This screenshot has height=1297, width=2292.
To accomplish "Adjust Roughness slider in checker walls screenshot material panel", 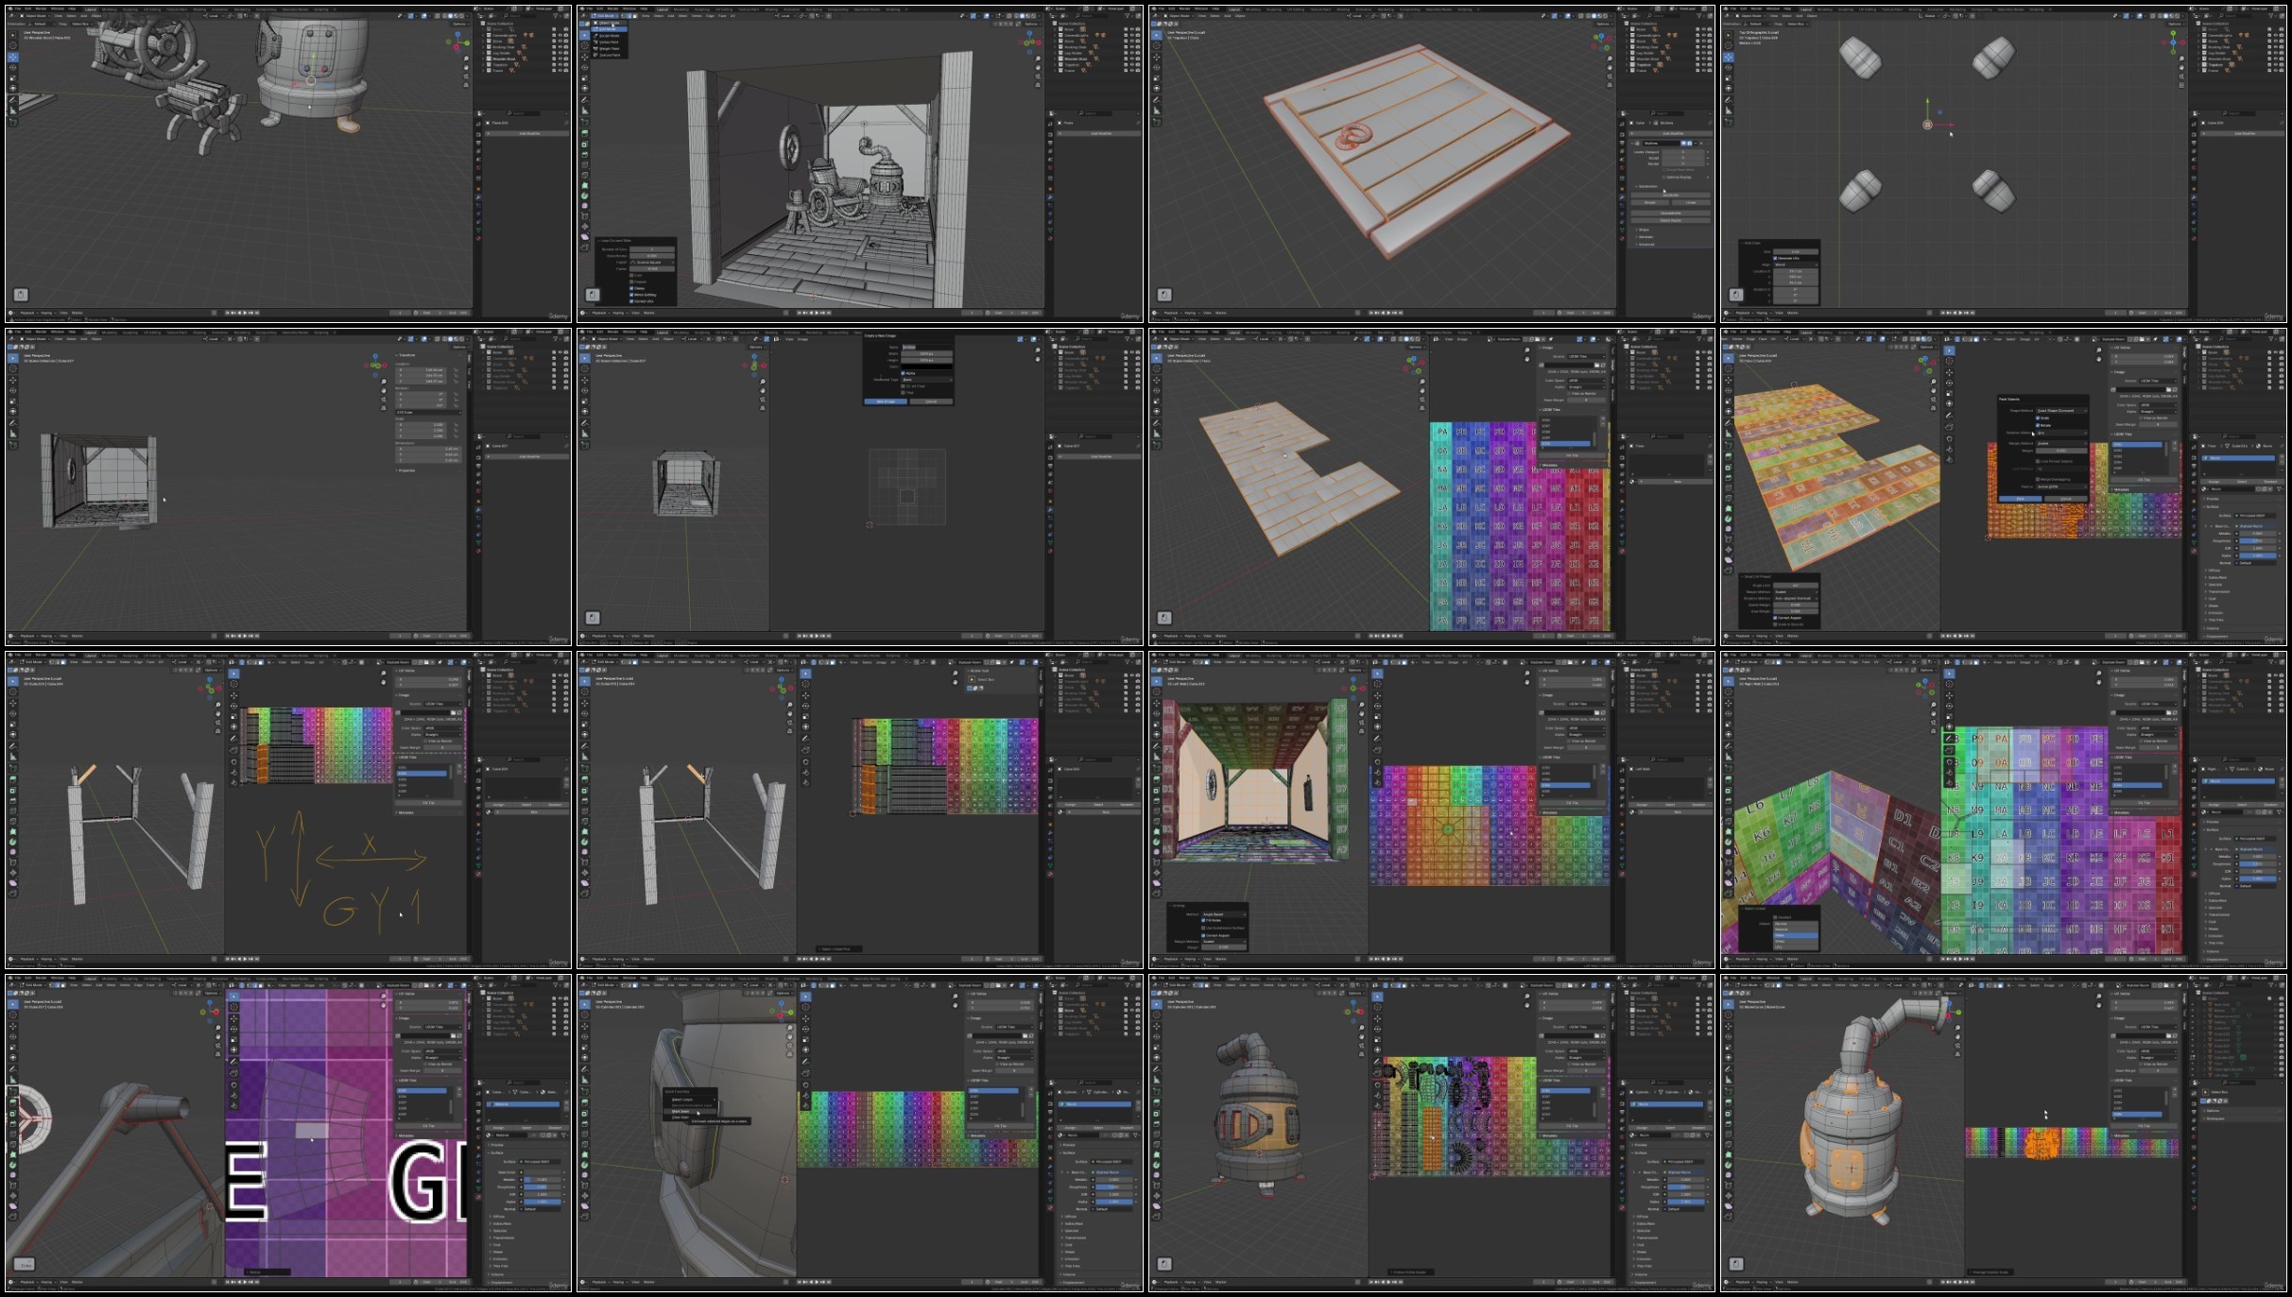I will (x=2257, y=864).
